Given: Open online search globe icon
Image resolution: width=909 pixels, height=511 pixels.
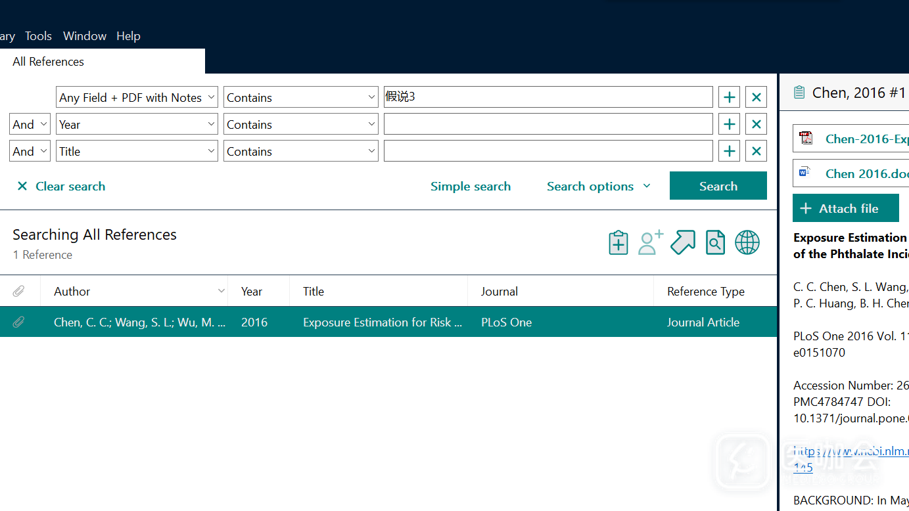Looking at the screenshot, I should (747, 242).
